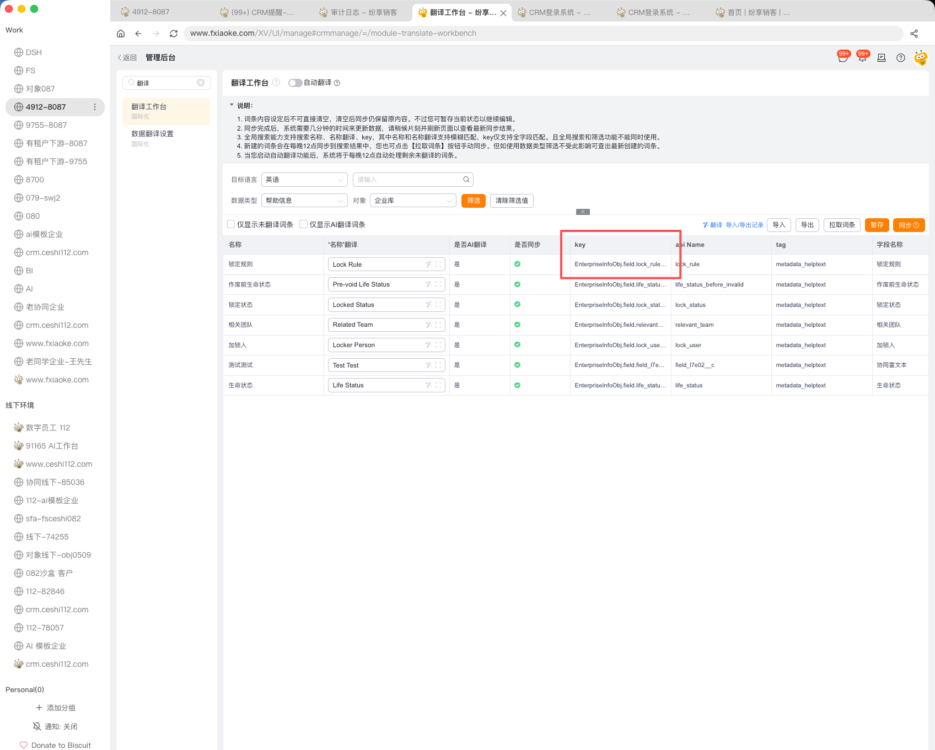Viewport: 935px width, 750px height.
Task: Click the orange 暂存 button
Action: click(877, 225)
